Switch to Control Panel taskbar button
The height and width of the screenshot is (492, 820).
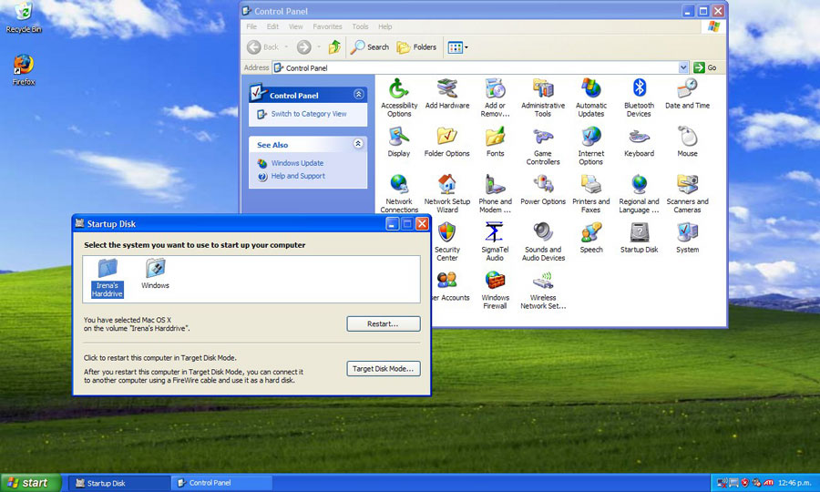click(221, 483)
